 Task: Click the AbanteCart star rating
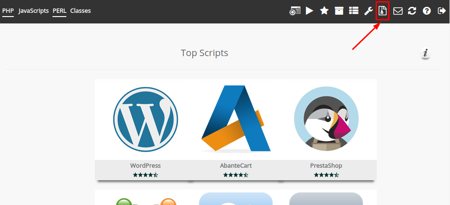236,175
